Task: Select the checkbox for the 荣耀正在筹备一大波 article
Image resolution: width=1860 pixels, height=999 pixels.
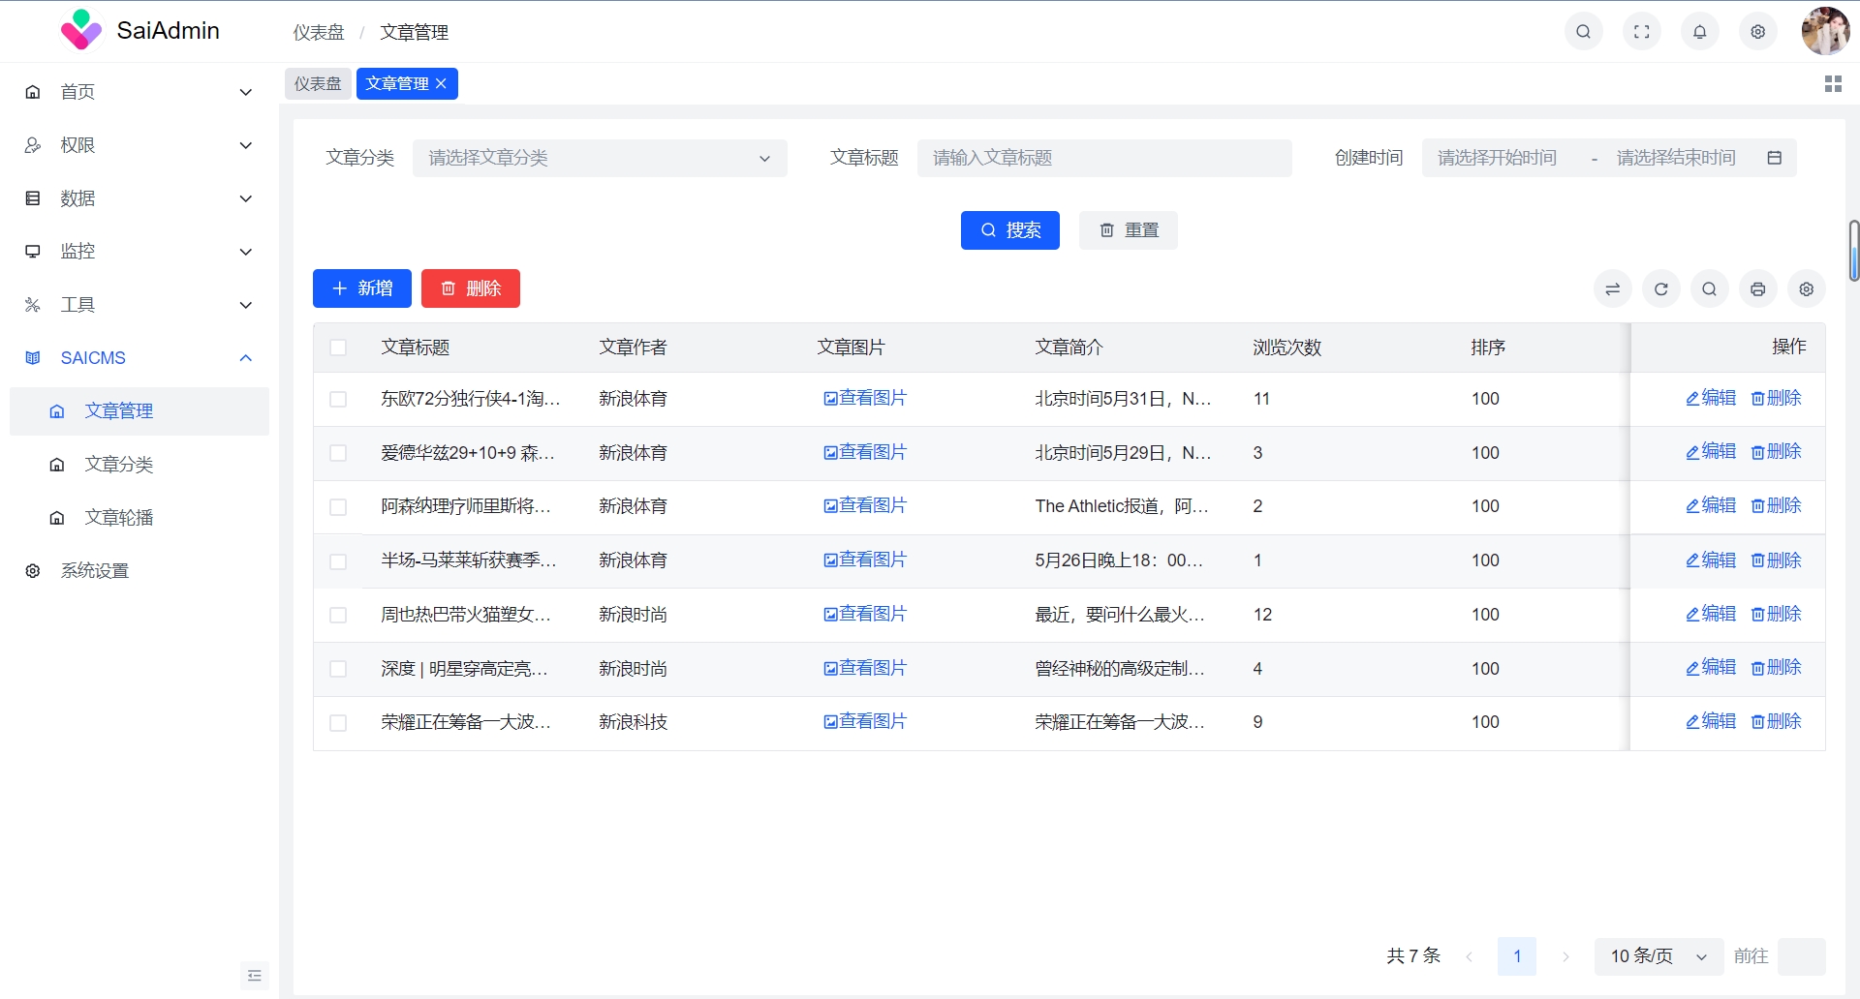Action: point(338,722)
